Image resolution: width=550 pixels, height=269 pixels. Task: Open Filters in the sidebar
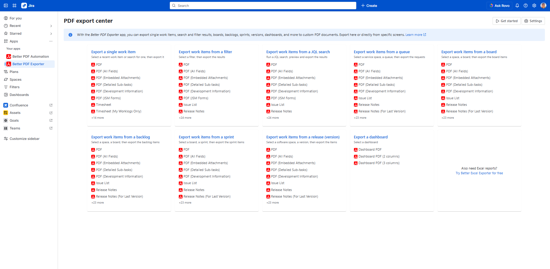(x=14, y=87)
